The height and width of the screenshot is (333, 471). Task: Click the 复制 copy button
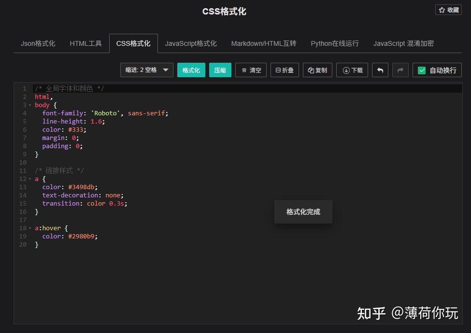point(317,70)
